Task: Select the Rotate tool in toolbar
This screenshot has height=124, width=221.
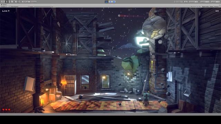Action: pyautogui.click(x=10, y=2)
